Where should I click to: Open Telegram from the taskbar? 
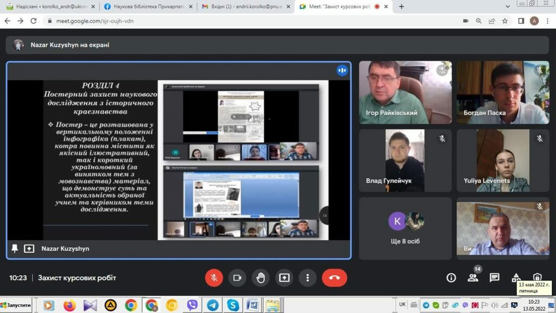pyautogui.click(x=212, y=305)
